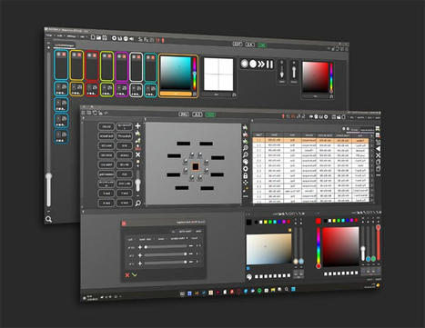Image resolution: width=425 pixels, height=328 pixels.
Task: Click the red X cancel icon in the dialog
Action: pyautogui.click(x=127, y=275)
